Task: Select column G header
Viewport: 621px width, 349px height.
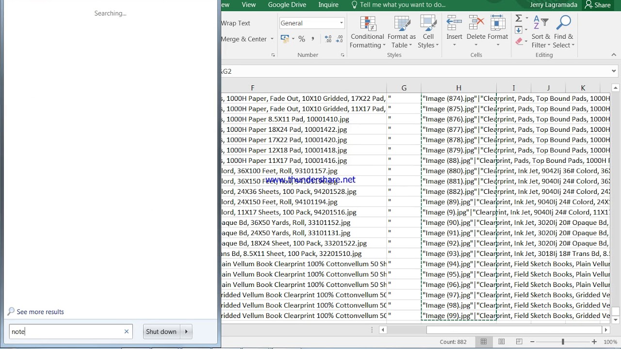Action: [x=404, y=88]
